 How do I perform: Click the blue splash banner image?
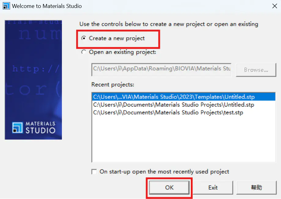point(33,80)
